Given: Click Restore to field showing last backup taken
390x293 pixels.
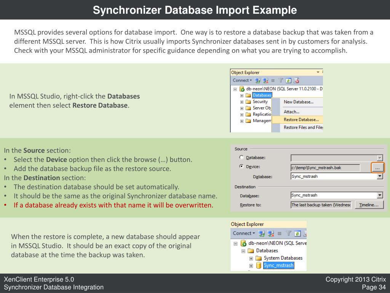Looking at the screenshot, I should 321,205.
